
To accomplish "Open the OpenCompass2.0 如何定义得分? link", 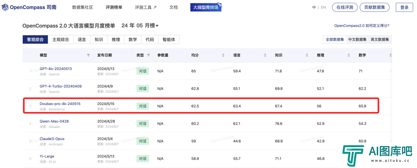I will [362, 26].
